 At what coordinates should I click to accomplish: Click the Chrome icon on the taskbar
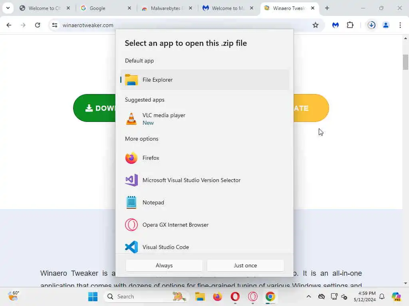point(270,296)
